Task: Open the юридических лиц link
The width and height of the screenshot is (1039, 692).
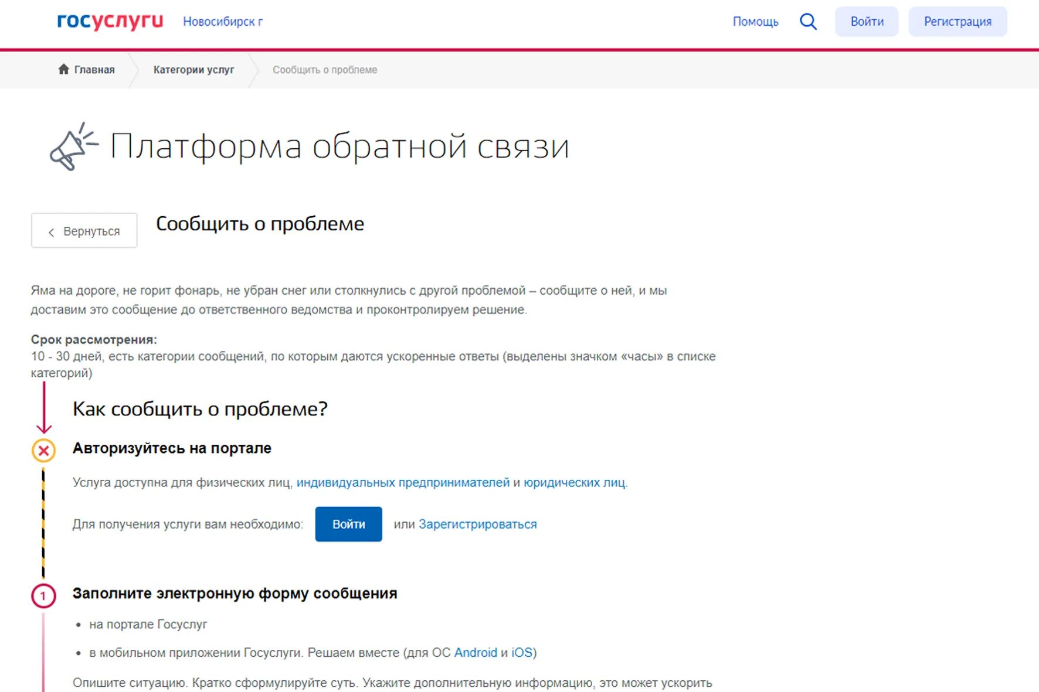Action: pos(575,482)
